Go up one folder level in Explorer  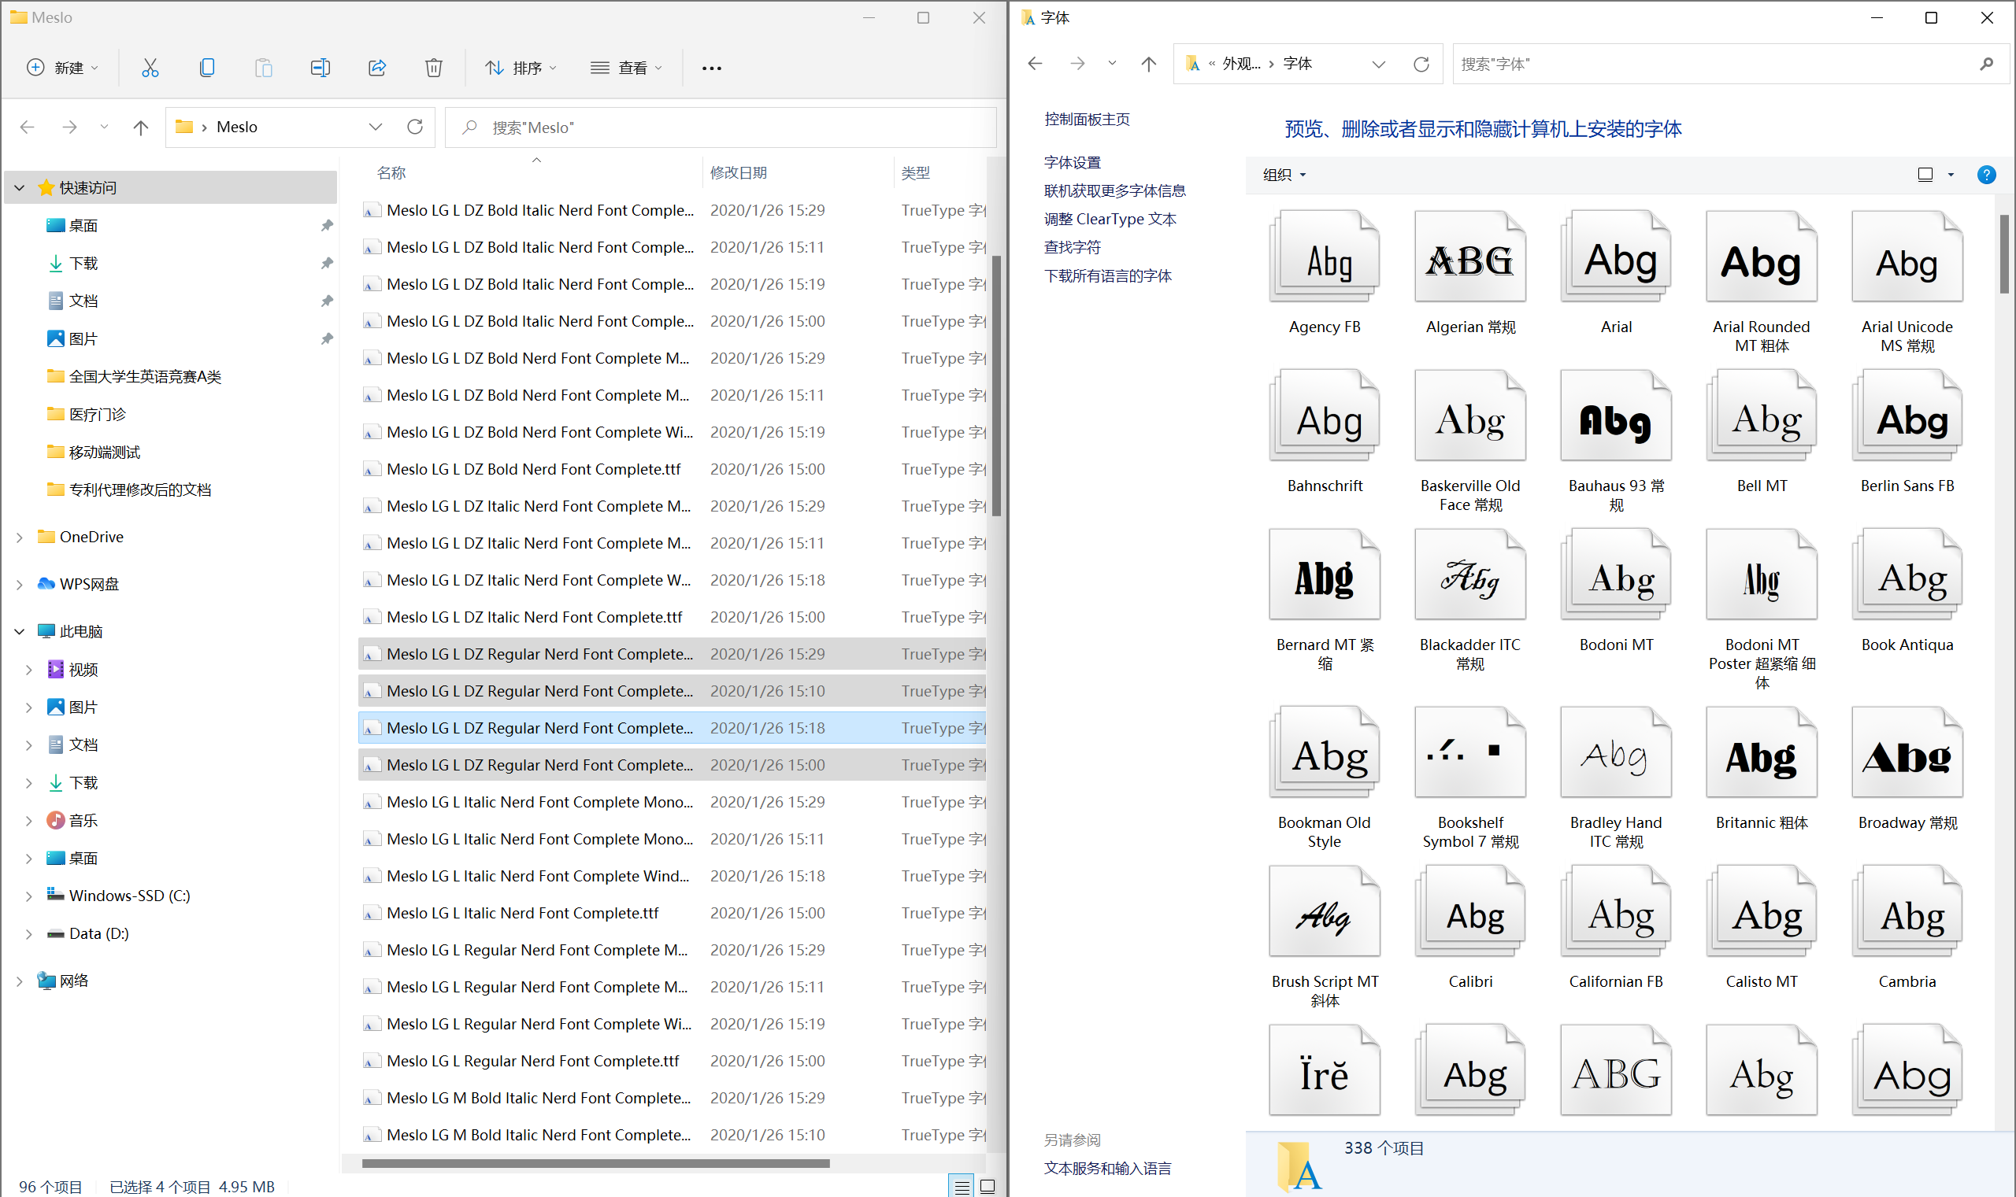[x=139, y=127]
